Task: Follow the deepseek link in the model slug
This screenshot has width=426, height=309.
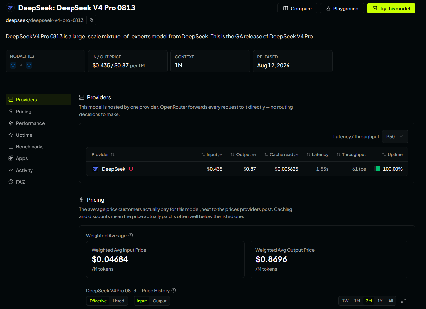Action: coord(17,20)
